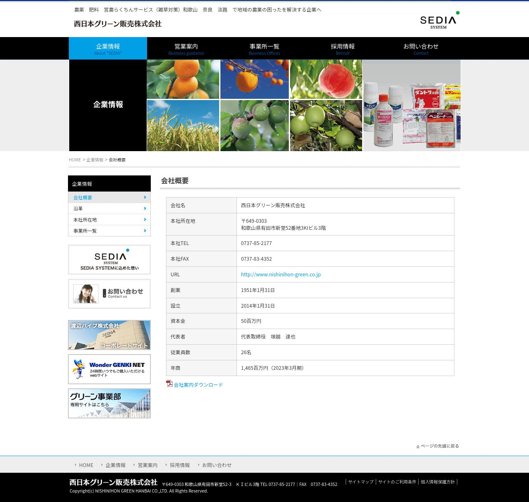Viewport: 529px width, 502px height.
Task: Click the 50百万円 capital value cell
Action: (x=345, y=321)
